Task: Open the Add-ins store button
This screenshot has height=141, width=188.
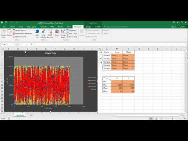Action: (x=37, y=34)
